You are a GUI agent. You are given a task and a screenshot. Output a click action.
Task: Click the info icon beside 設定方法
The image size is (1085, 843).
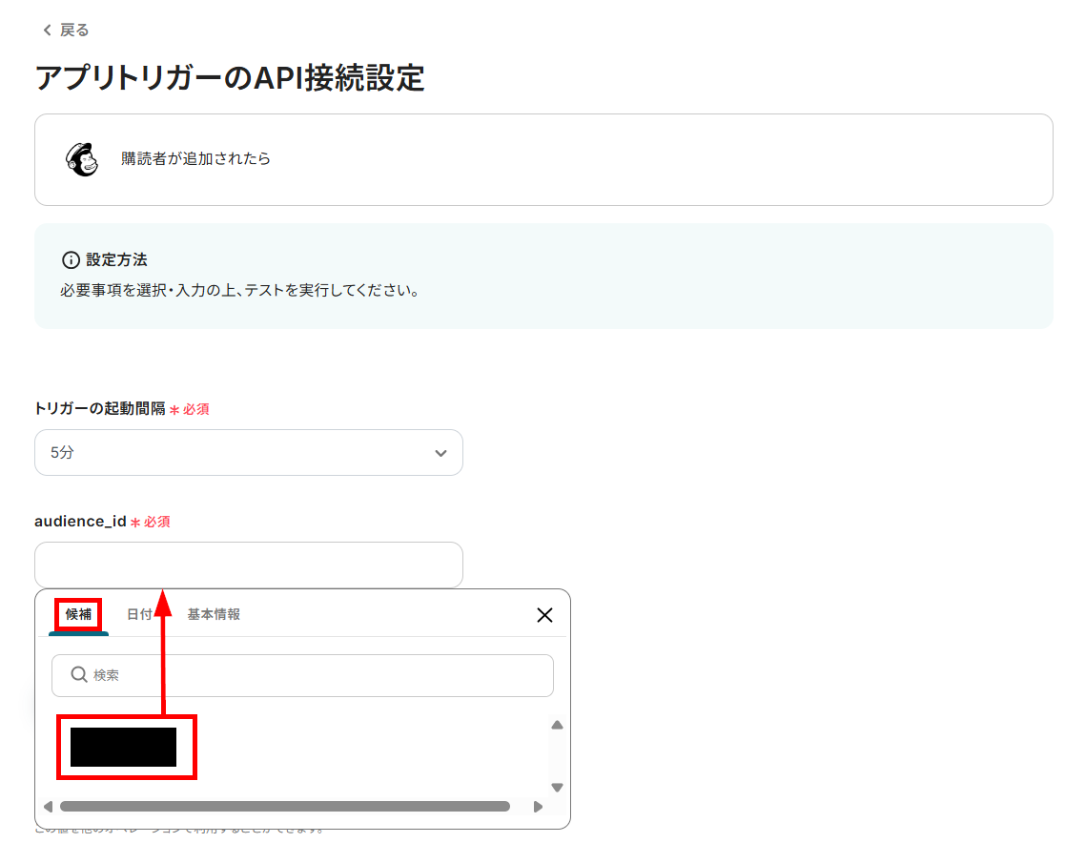71,260
